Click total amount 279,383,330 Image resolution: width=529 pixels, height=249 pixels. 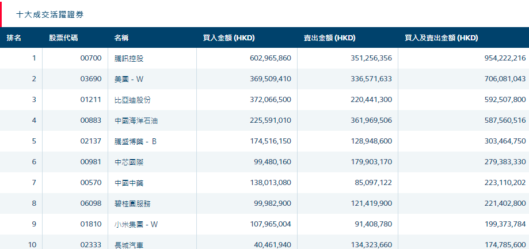[505, 162]
